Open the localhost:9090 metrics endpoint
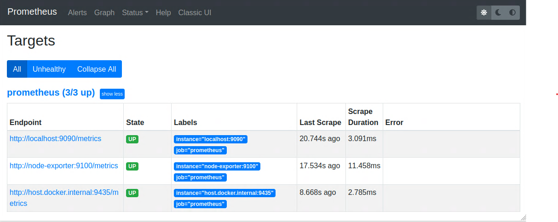Screen dimensions: 558x222 pos(55,138)
